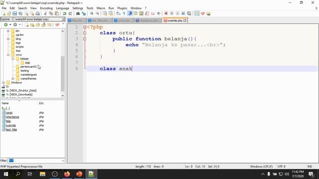319x179 pixels.
Task: Toggle Synchronize Vertical Scrolling button
Action: point(105,13)
